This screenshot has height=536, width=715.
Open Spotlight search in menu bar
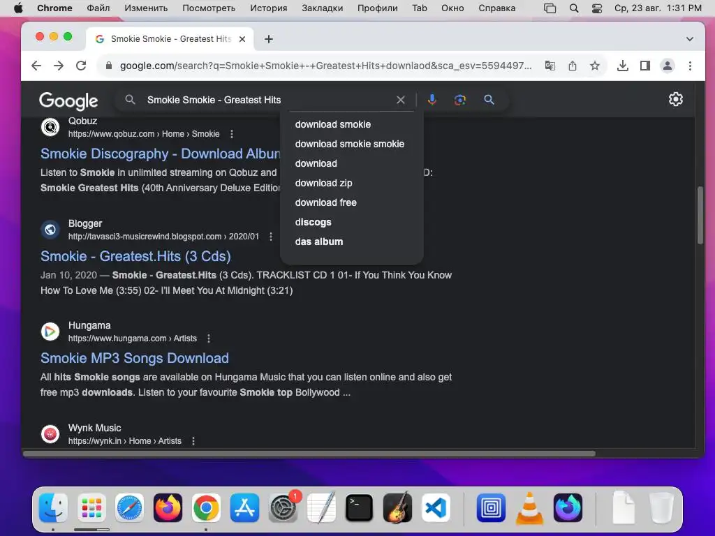tap(574, 8)
